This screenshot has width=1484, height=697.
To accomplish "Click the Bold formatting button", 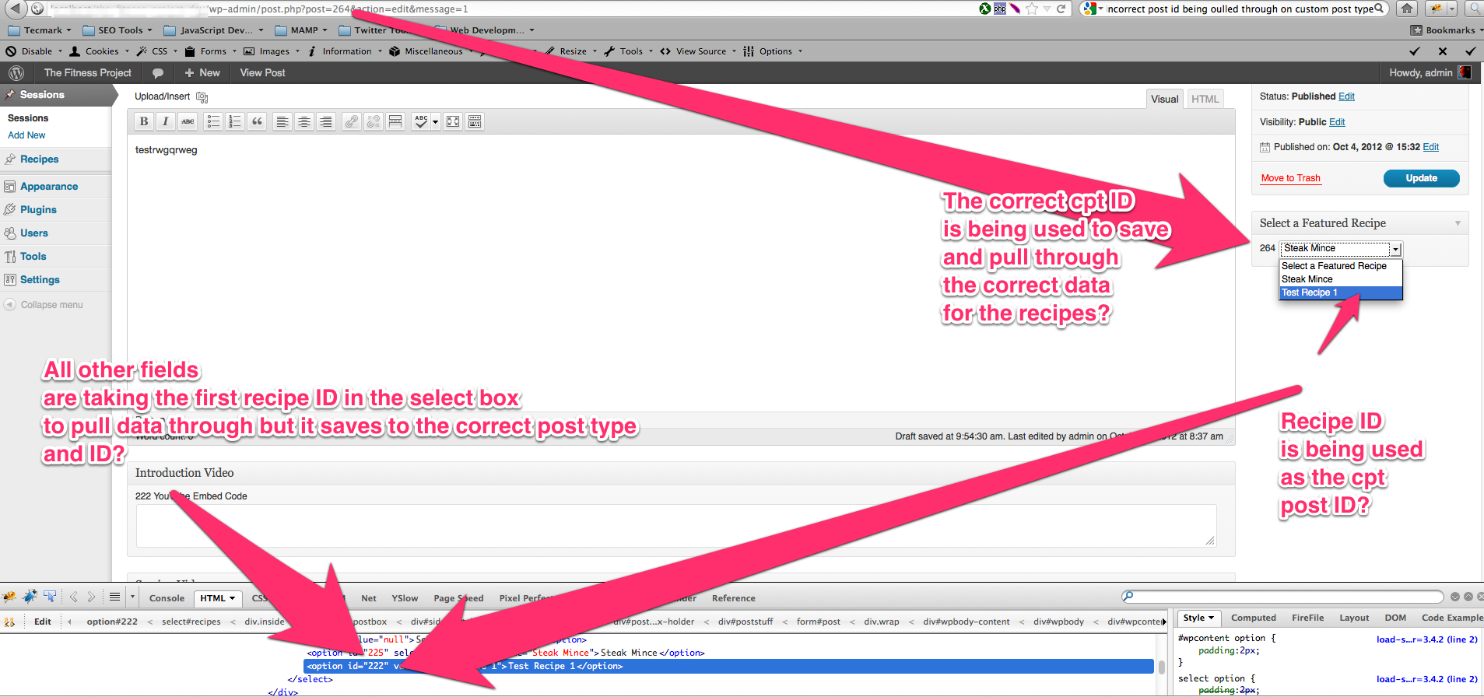I will point(144,121).
